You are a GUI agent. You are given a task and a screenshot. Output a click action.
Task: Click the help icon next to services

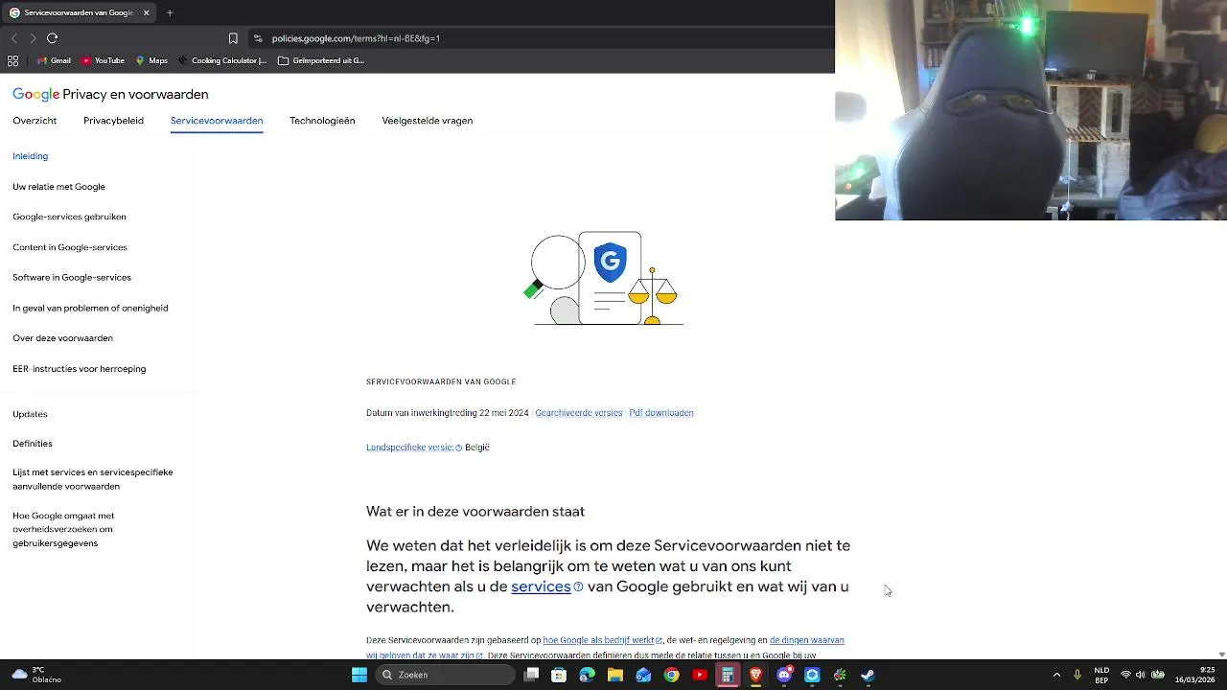pyautogui.click(x=578, y=587)
